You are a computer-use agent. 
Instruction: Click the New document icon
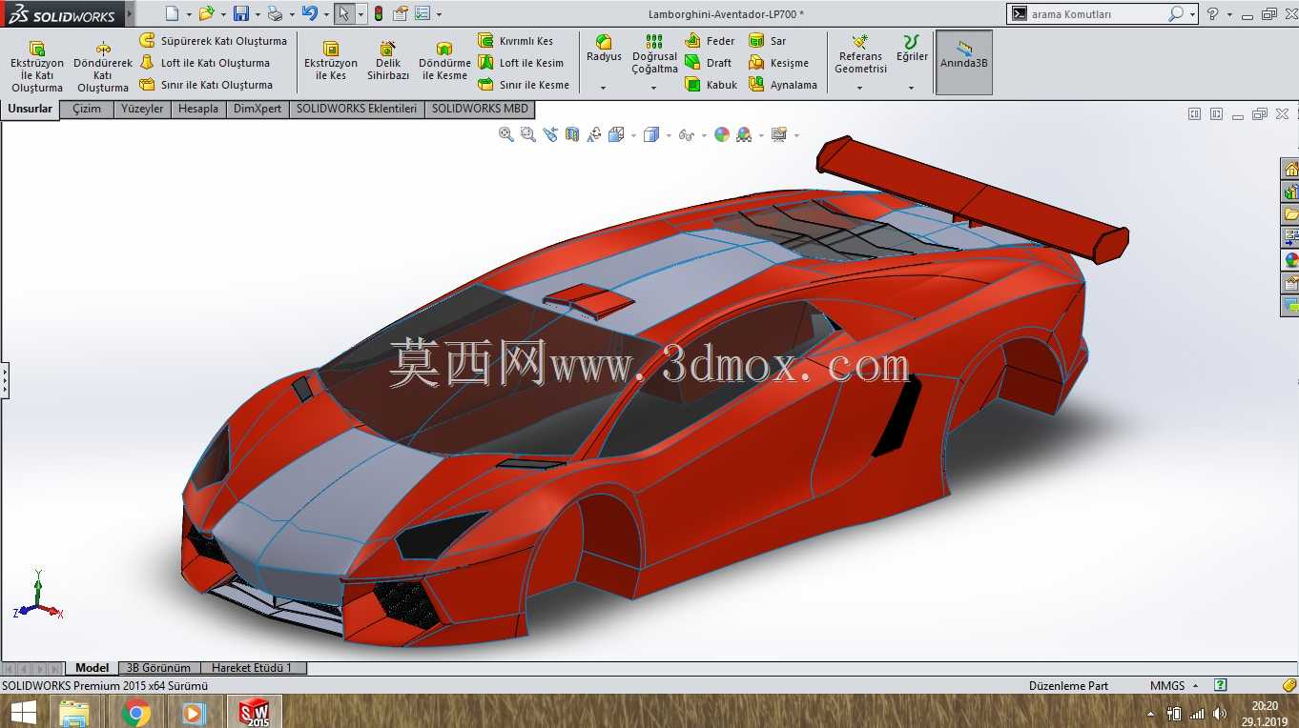[172, 13]
